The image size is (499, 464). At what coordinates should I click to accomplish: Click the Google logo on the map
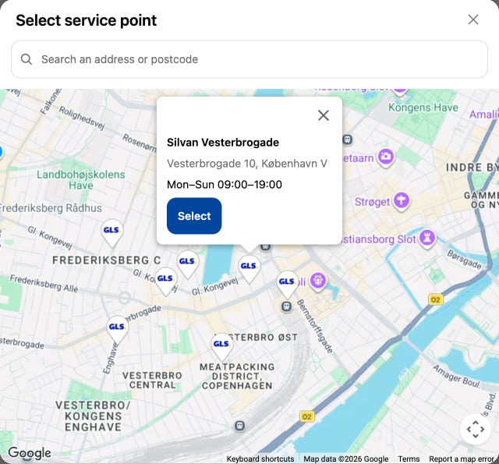[30, 452]
